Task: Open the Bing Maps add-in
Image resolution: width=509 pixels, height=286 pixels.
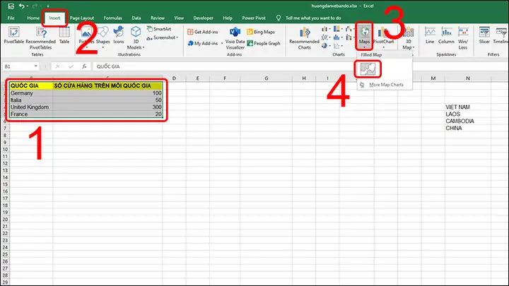Action: [x=261, y=32]
